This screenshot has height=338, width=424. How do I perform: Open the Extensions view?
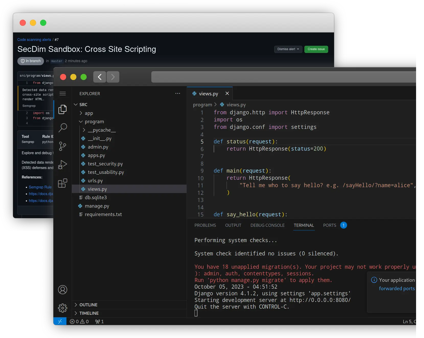coord(62,183)
